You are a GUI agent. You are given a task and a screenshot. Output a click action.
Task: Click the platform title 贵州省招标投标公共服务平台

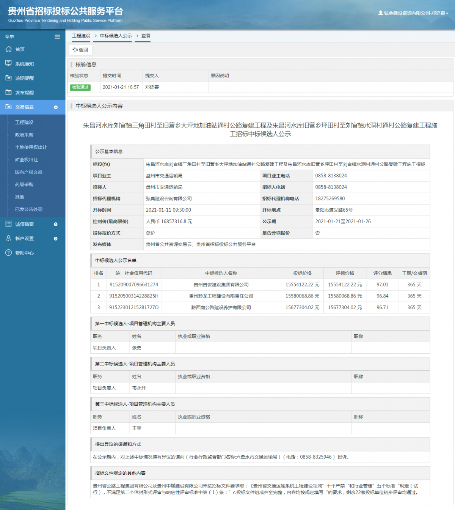tap(66, 11)
